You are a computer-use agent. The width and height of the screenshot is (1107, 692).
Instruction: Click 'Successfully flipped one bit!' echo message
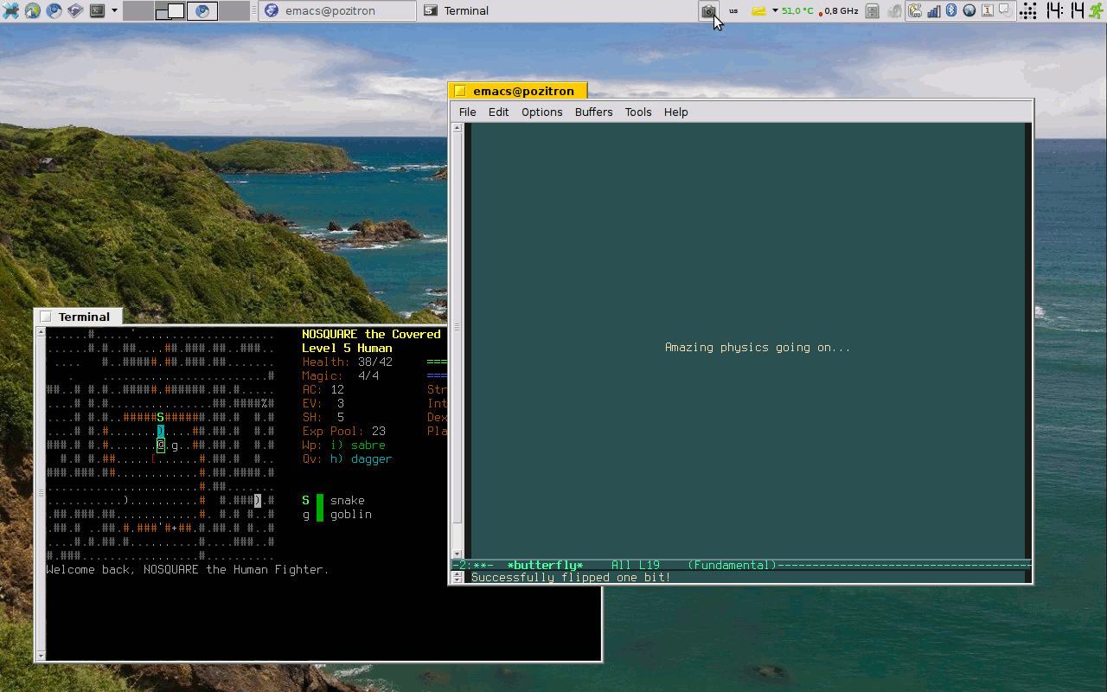pyautogui.click(x=571, y=578)
